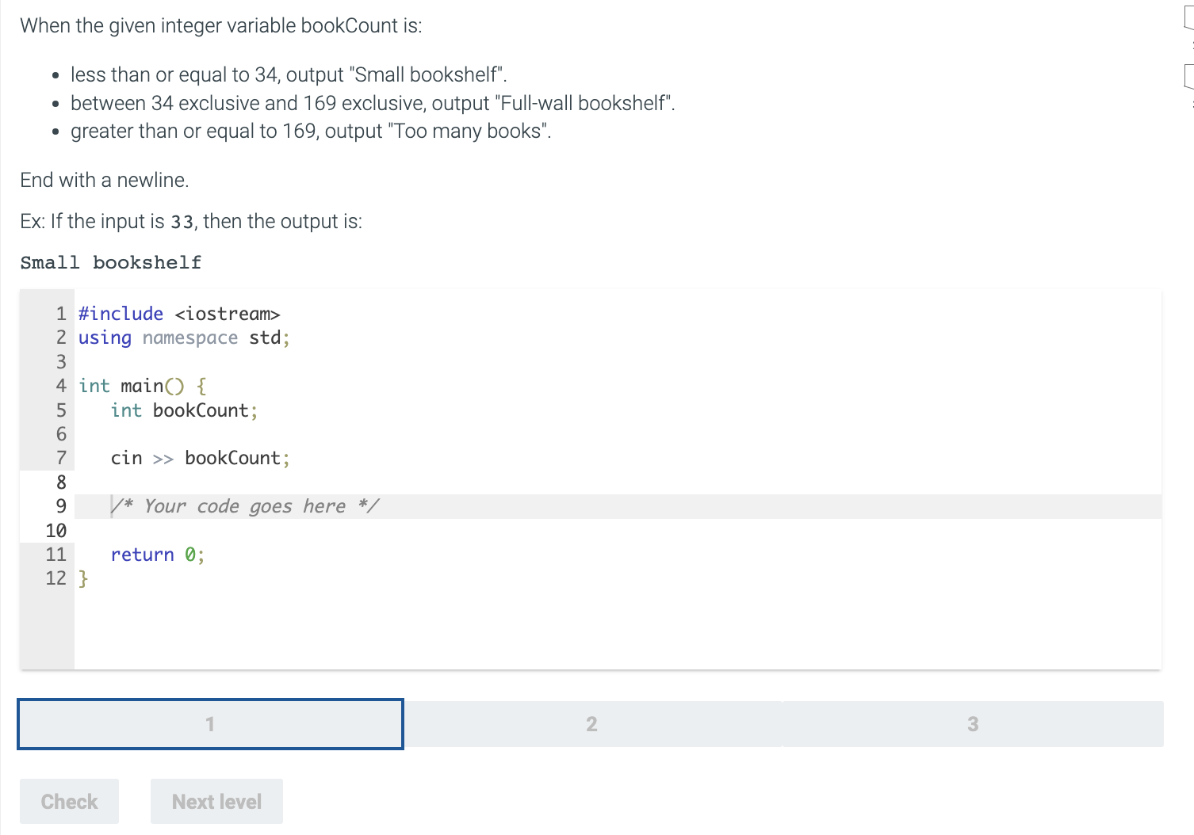This screenshot has width=1194, height=835.
Task: Click the 'int bookCount;' declaration line
Action: pyautogui.click(x=185, y=410)
